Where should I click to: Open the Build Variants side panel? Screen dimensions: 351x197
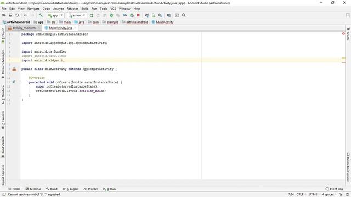coord(3,146)
